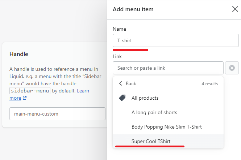Click the 4 results count label
The height and width of the screenshot is (160, 241).
[x=209, y=84]
